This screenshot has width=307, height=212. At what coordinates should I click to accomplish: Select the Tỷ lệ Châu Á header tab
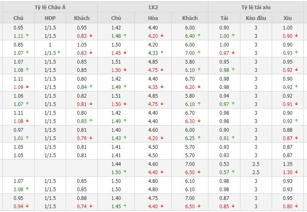pyautogui.click(x=50, y=7)
